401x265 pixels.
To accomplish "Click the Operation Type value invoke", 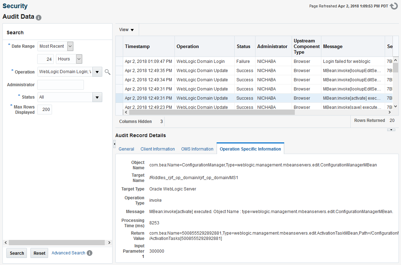I will click(x=155, y=200).
